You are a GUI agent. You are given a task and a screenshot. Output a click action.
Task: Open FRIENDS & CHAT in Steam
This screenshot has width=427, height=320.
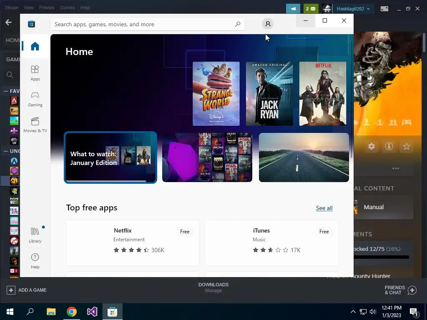(x=401, y=290)
